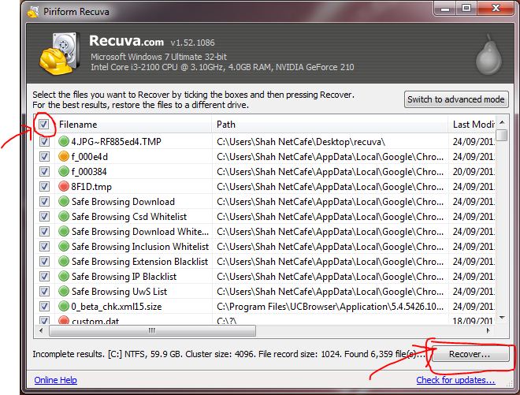Click path C:\Users\Shah NetCafe\Desktop\recuva\

coord(301,142)
